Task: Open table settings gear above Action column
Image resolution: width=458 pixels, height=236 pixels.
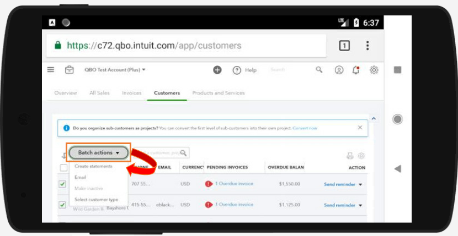Action: click(x=361, y=156)
